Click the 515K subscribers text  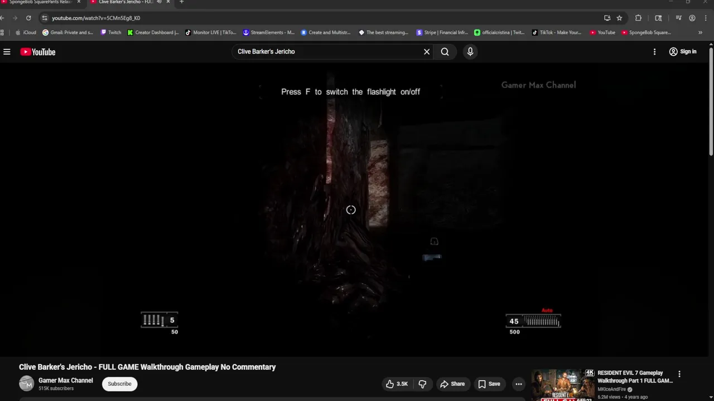click(56, 388)
